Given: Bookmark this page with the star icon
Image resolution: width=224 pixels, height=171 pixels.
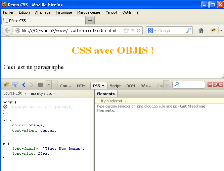Looking at the screenshot, I should [x=126, y=30].
